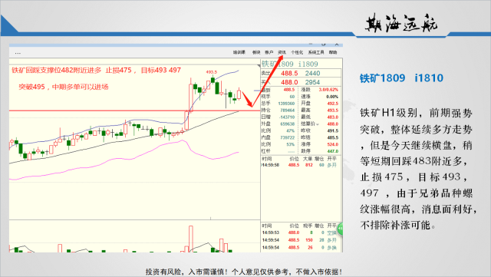Viewport: 491px width, 277px height.
Task: Open the 账户 menu
Action: [x=269, y=52]
